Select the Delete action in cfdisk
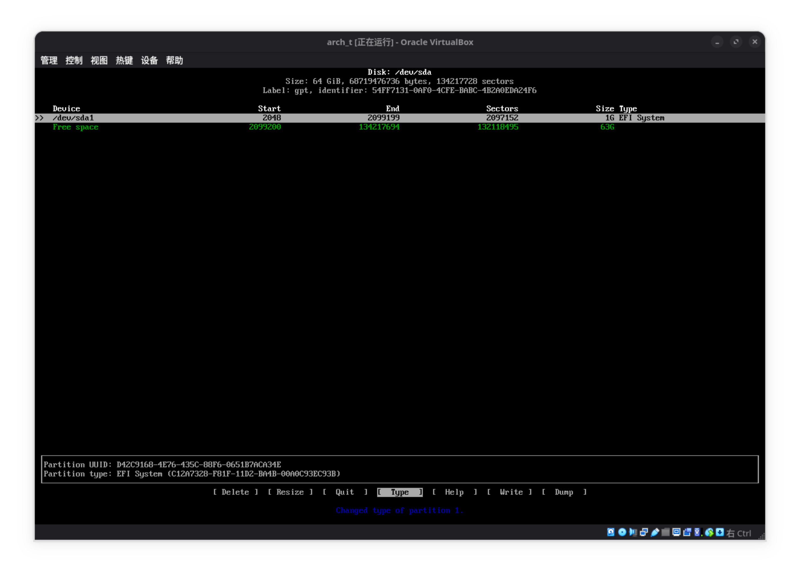800x578 pixels. (x=236, y=492)
